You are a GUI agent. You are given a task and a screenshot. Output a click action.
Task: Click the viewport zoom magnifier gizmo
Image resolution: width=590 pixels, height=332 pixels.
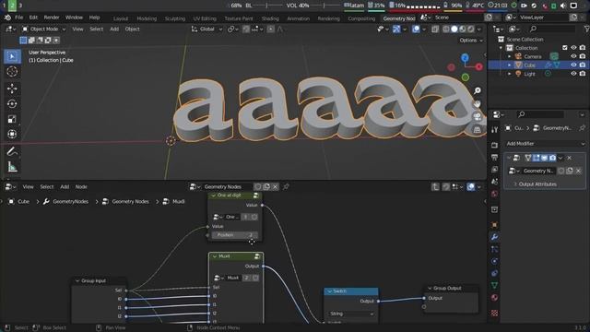point(478,90)
